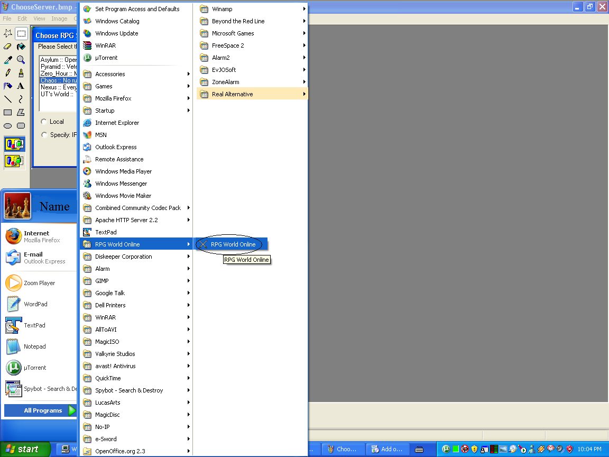Expand the Apache HTTP Server 2.2 submenu
Screen dimensions: 609x457
tap(136, 220)
